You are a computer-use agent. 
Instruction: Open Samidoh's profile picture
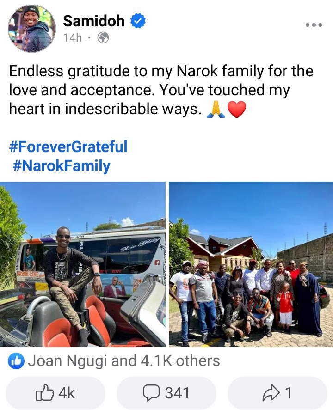click(x=32, y=28)
